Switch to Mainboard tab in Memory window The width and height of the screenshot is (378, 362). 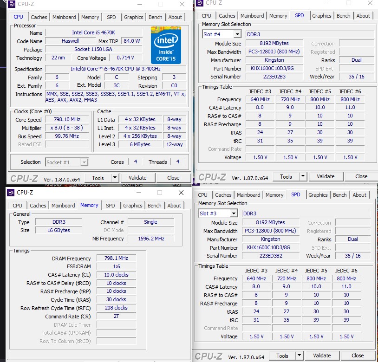[63, 206]
